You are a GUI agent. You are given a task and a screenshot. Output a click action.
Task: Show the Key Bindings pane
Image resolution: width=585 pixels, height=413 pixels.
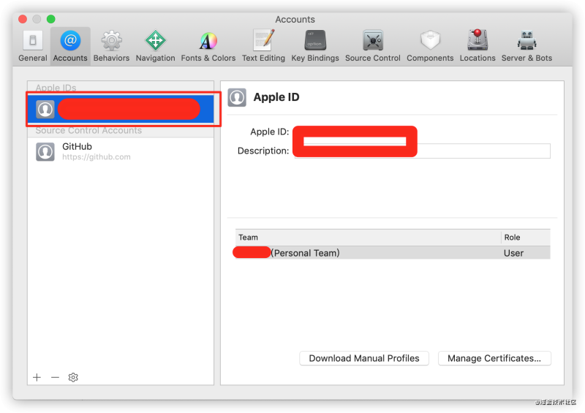tap(315, 46)
